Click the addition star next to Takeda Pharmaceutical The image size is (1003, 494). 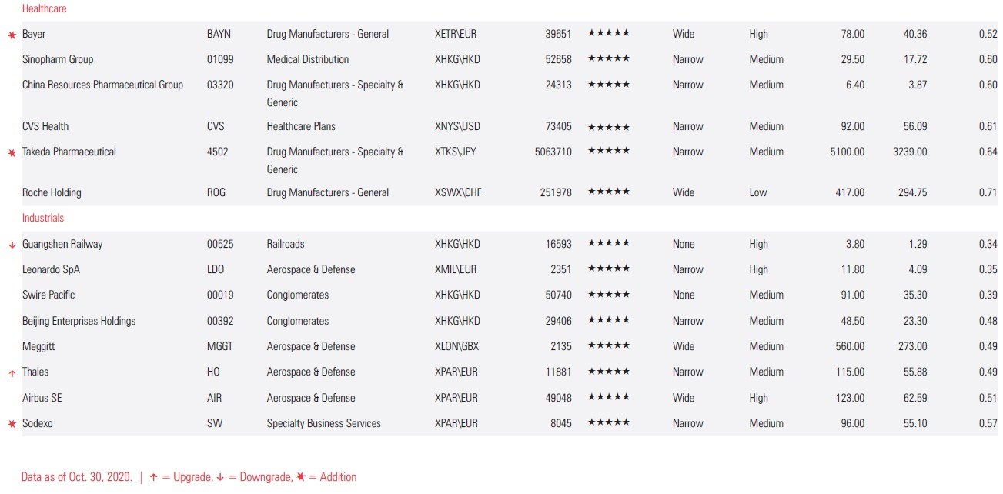click(12, 153)
